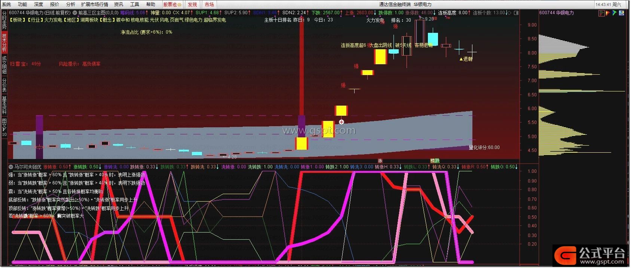Click the 市场 button
The width and height of the screenshot is (631, 268).
(209, 4)
